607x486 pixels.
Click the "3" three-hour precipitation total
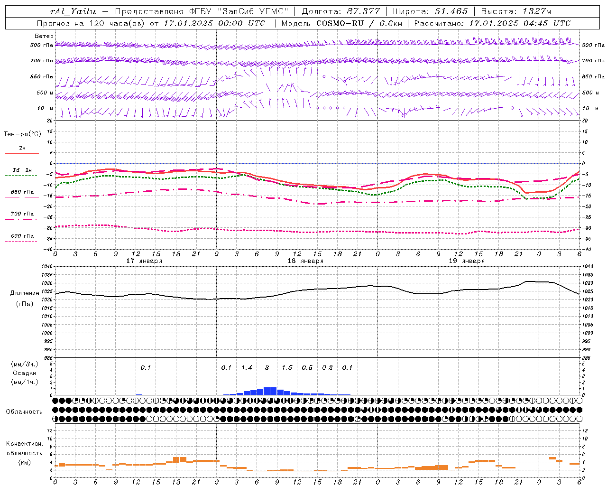tap(267, 368)
